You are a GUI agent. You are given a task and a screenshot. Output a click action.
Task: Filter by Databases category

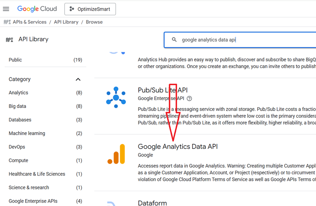[45, 120]
